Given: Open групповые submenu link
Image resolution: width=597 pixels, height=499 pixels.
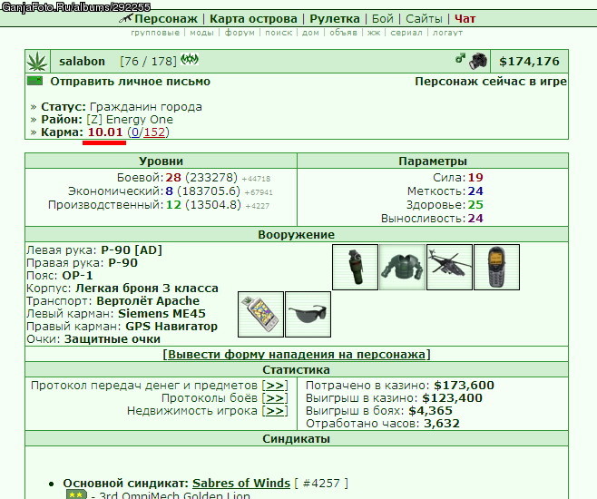Looking at the screenshot, I should pyautogui.click(x=155, y=33).
